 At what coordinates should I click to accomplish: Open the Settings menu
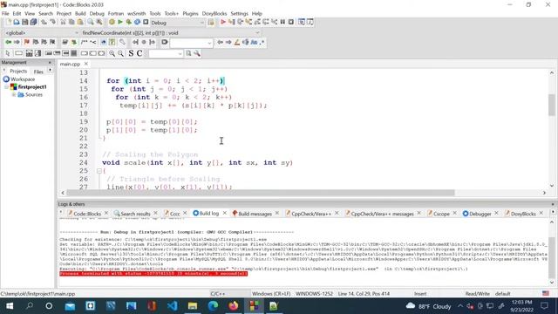[239, 14]
